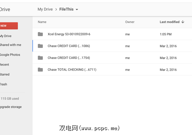
Task: Click the Upgrade storage link
Action: pos(11,107)
